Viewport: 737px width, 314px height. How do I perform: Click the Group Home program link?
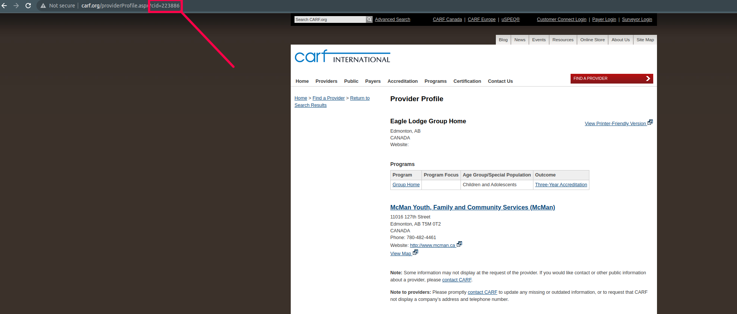(x=406, y=185)
